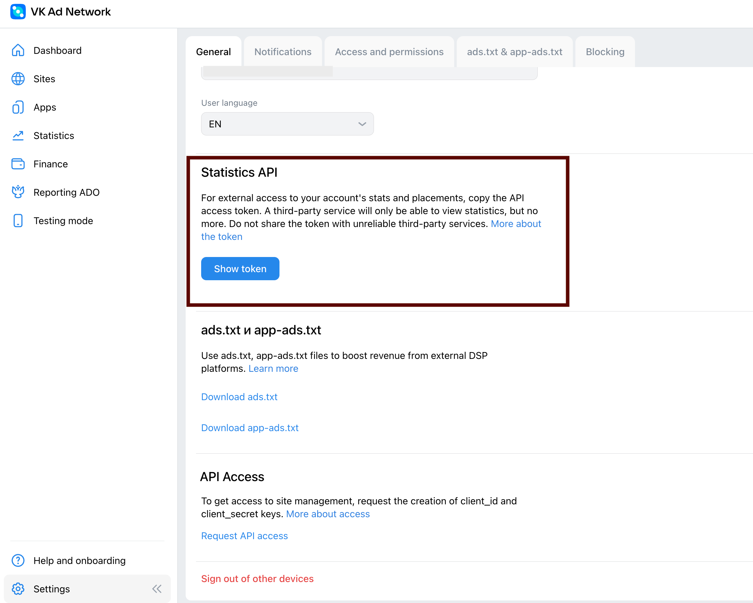Collapse sidebar with double chevron

click(157, 589)
